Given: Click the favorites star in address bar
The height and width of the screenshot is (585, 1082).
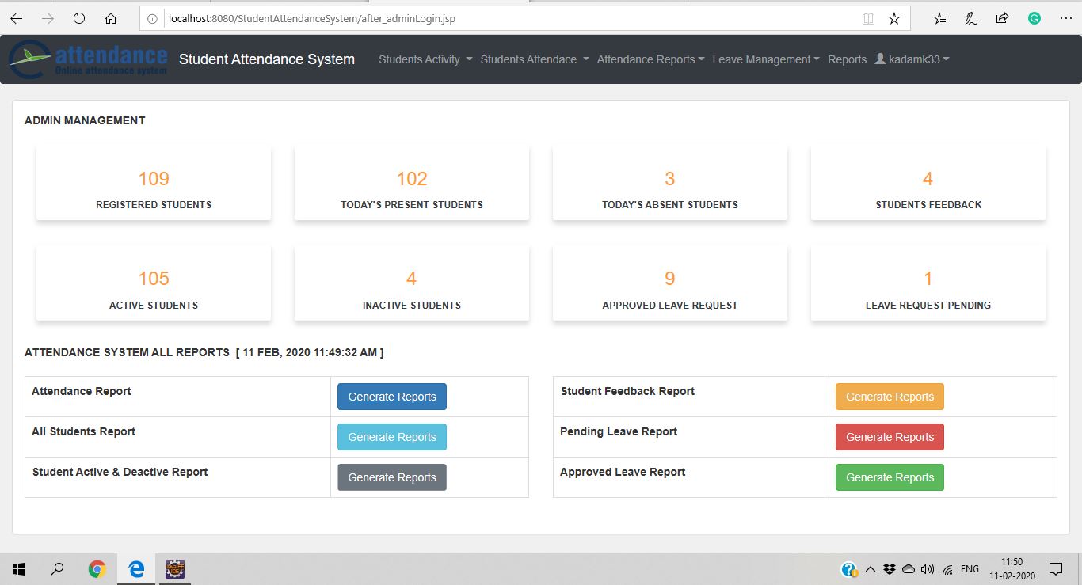Looking at the screenshot, I should pyautogui.click(x=894, y=18).
